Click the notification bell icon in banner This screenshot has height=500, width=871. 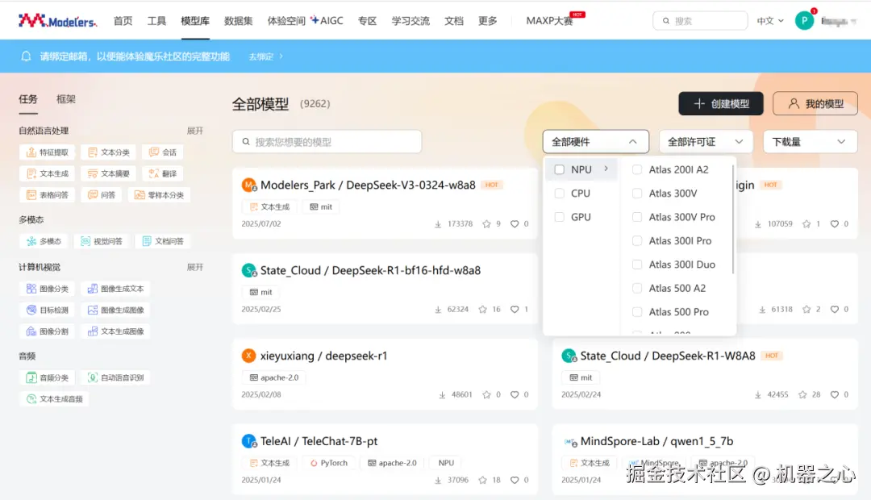(x=26, y=56)
